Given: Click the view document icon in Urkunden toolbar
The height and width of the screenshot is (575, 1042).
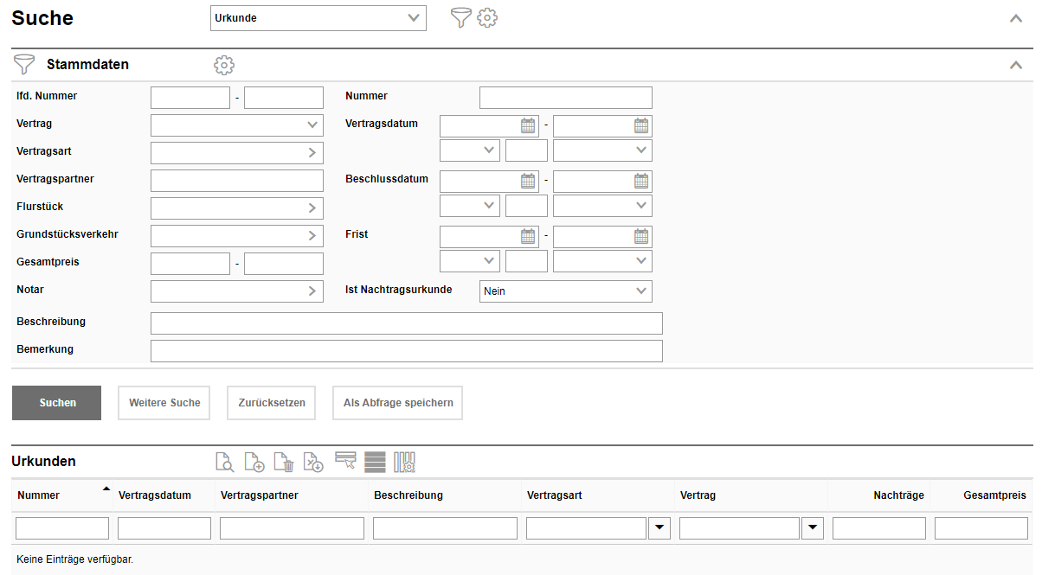Looking at the screenshot, I should coord(224,463).
